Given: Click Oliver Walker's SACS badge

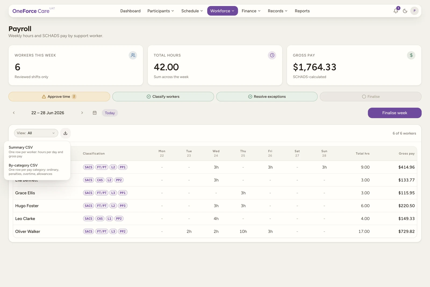Looking at the screenshot, I should (x=88, y=231).
